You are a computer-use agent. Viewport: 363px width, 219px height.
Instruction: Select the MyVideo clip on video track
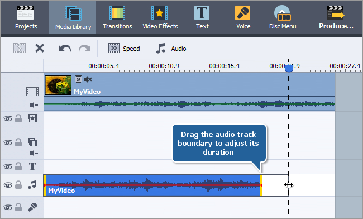pos(189,85)
